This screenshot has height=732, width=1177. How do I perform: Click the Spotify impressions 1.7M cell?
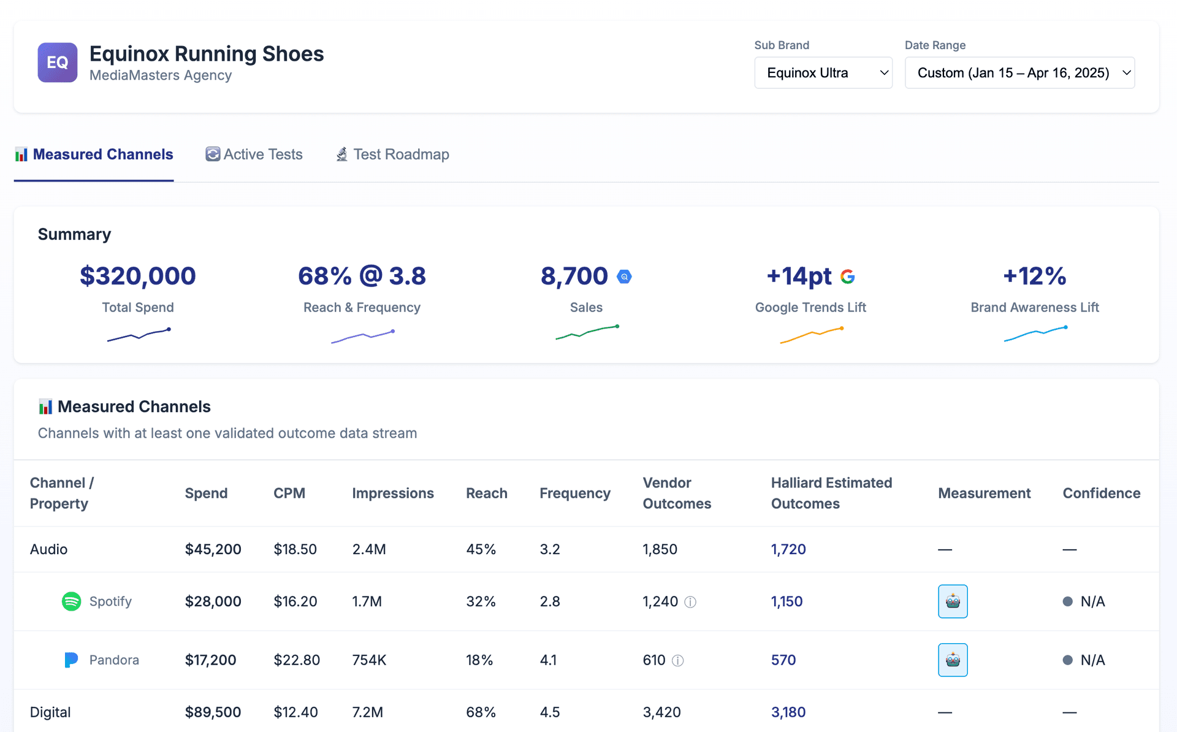click(367, 601)
